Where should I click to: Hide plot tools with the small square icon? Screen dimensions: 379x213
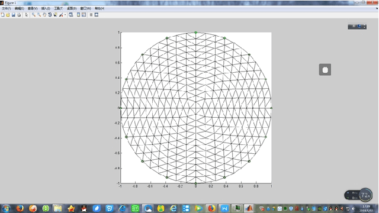91,15
